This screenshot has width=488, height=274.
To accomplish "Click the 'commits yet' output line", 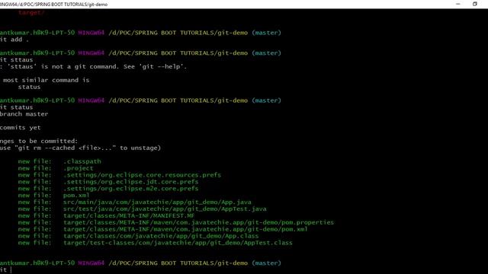I will (x=21, y=128).
